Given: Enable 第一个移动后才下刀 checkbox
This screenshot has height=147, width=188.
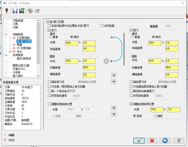Looking at the screenshot, I should click(49, 91).
